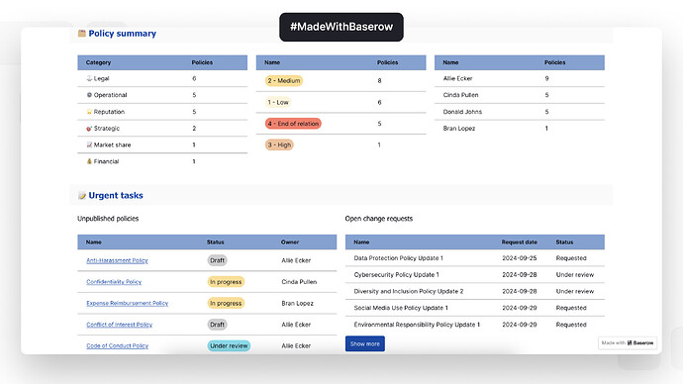Image resolution: width=683 pixels, height=384 pixels.
Task: Click policy count 9 for Allie Ecker
Action: tap(546, 78)
